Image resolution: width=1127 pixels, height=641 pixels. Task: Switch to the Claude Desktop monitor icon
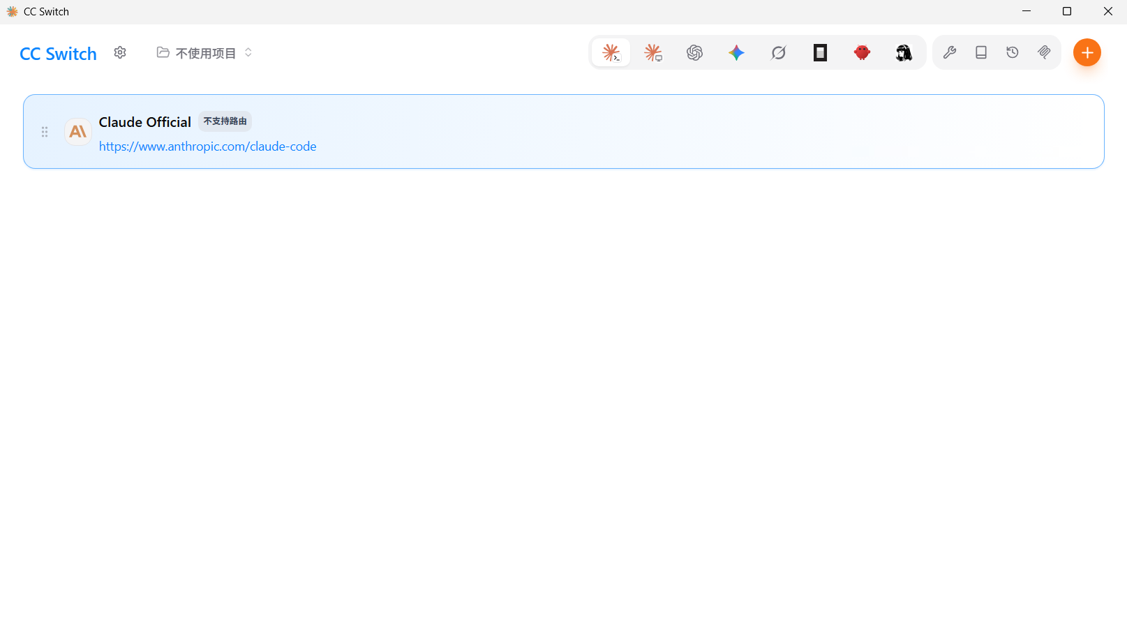tap(653, 52)
